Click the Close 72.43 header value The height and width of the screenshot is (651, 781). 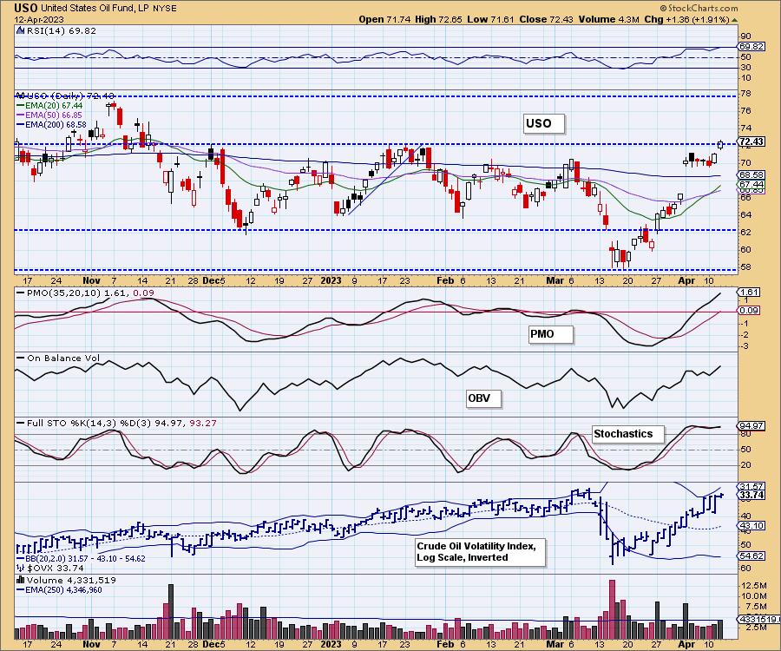click(x=546, y=19)
